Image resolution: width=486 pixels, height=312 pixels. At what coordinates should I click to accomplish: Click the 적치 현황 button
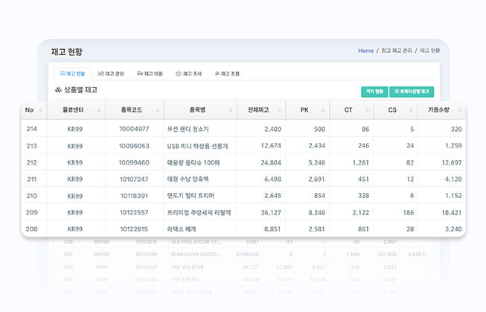point(374,92)
